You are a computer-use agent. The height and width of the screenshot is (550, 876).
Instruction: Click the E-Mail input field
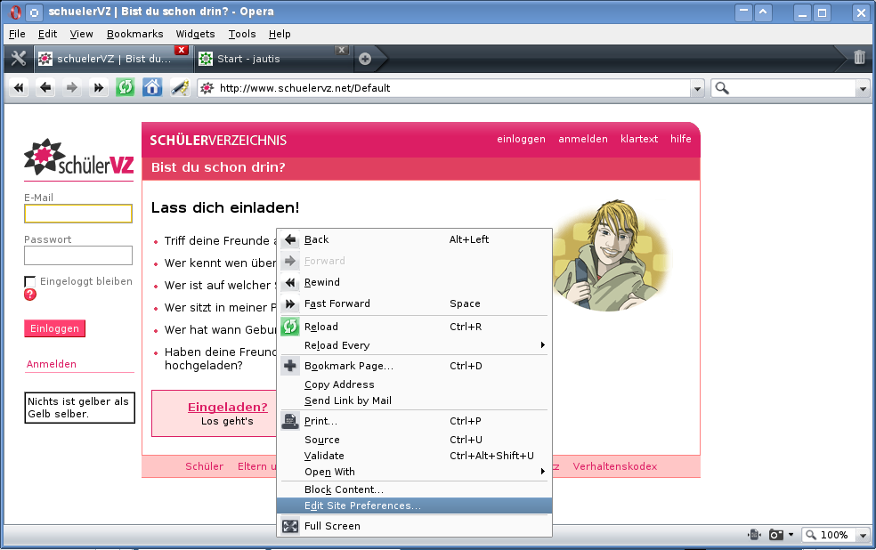point(78,214)
